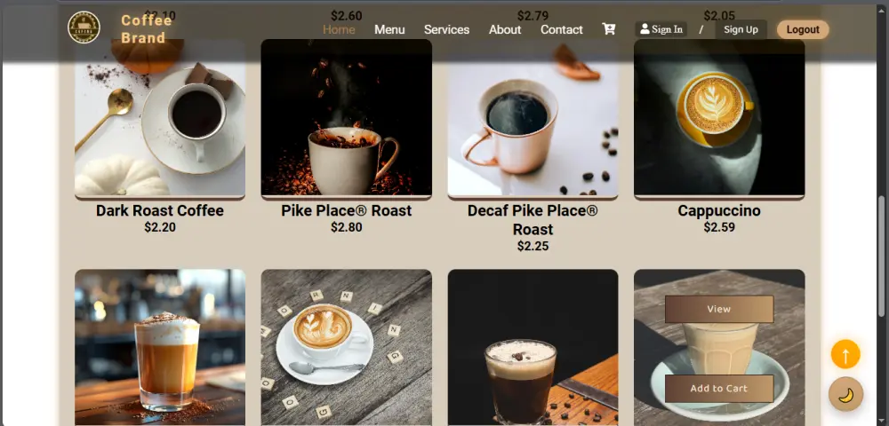
Task: Click the Add to Cart button
Action: (719, 389)
